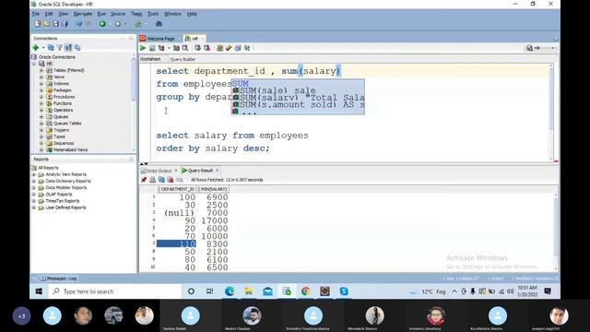Viewport: 590px width, 332px height.
Task: Expand the Sequences tree node
Action: (41, 143)
